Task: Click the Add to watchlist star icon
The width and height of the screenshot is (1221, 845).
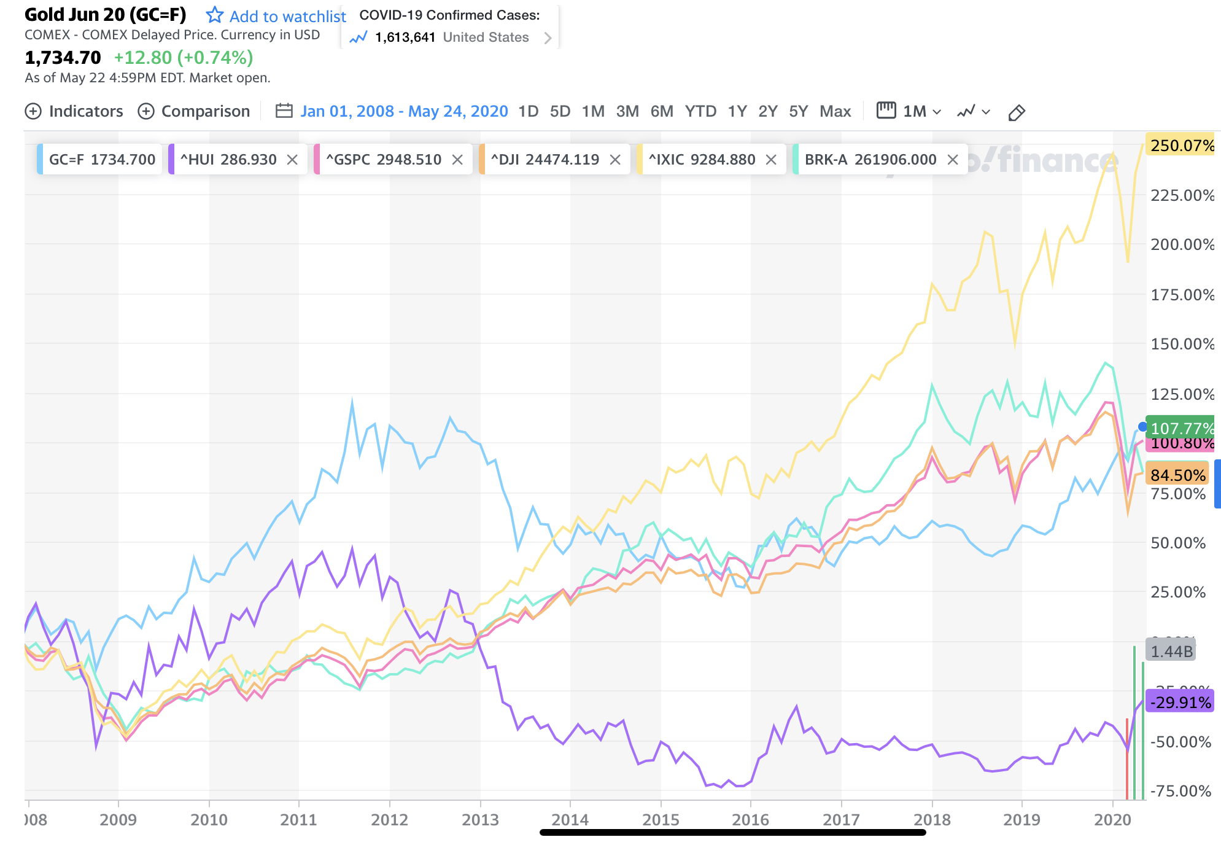Action: tap(214, 15)
